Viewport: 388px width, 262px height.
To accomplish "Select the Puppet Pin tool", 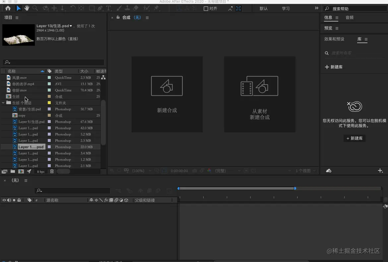I will click(157, 8).
